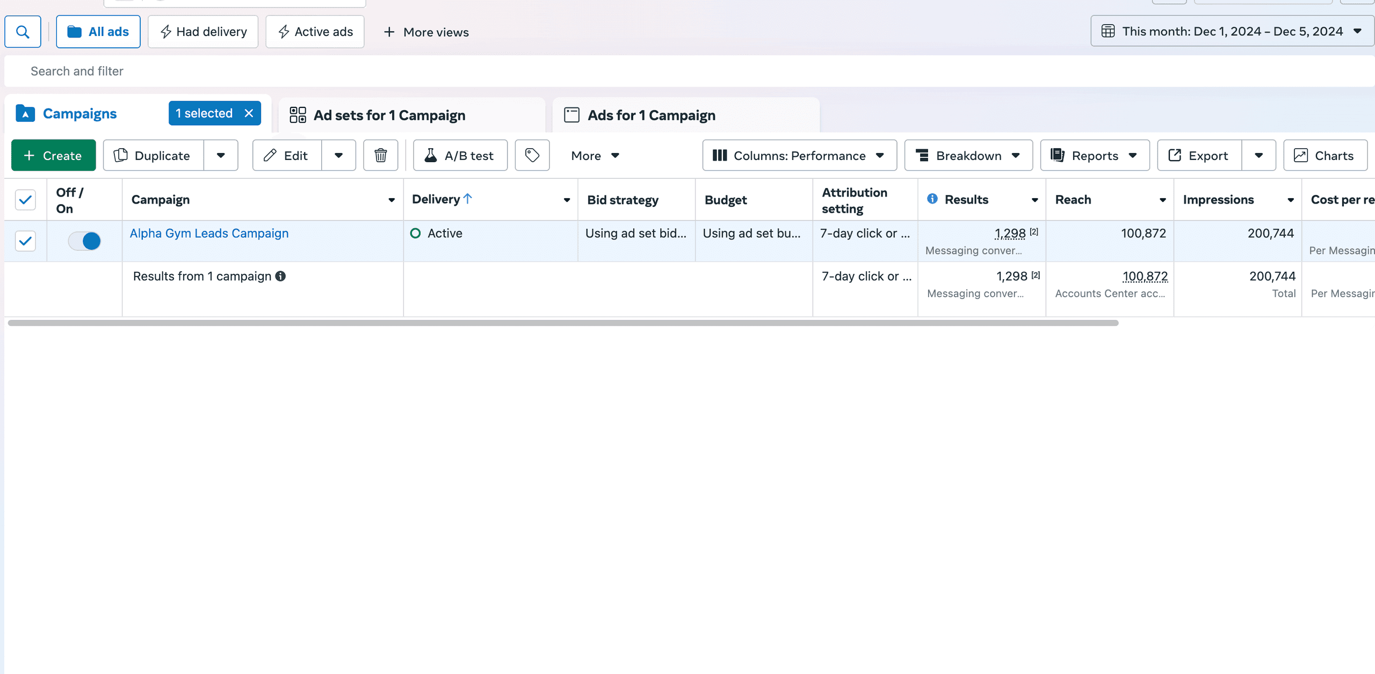The height and width of the screenshot is (674, 1375).
Task: Open the tag labels icon
Action: (532, 156)
